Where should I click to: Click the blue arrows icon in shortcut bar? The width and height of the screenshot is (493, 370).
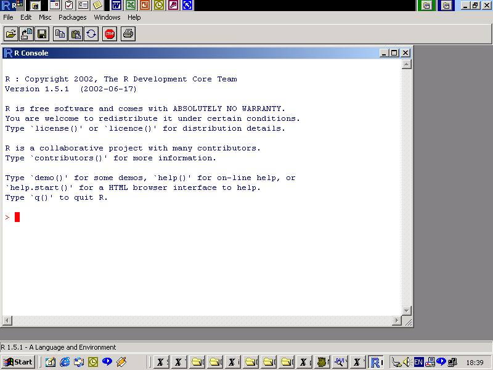(x=187, y=5)
